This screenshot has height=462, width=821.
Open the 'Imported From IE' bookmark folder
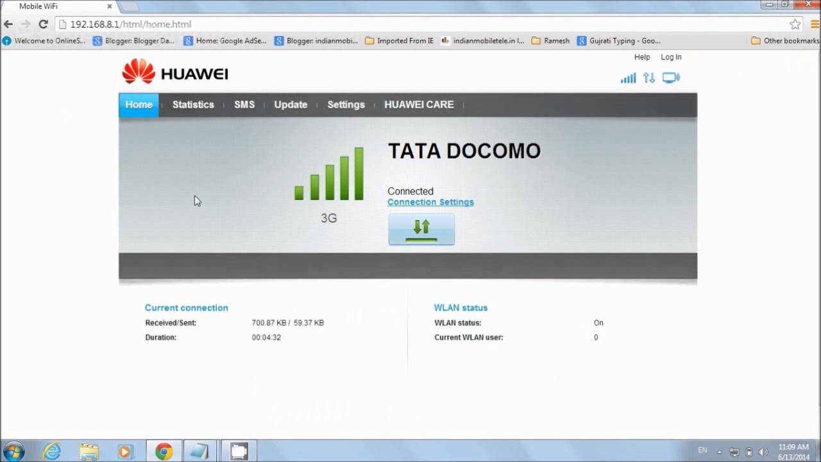click(x=400, y=40)
